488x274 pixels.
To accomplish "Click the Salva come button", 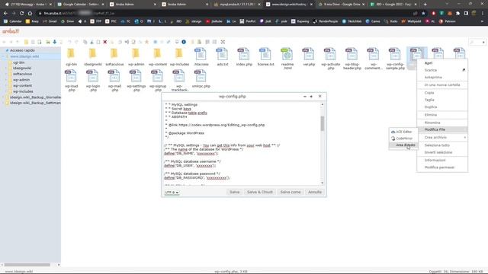I will coord(291,193).
